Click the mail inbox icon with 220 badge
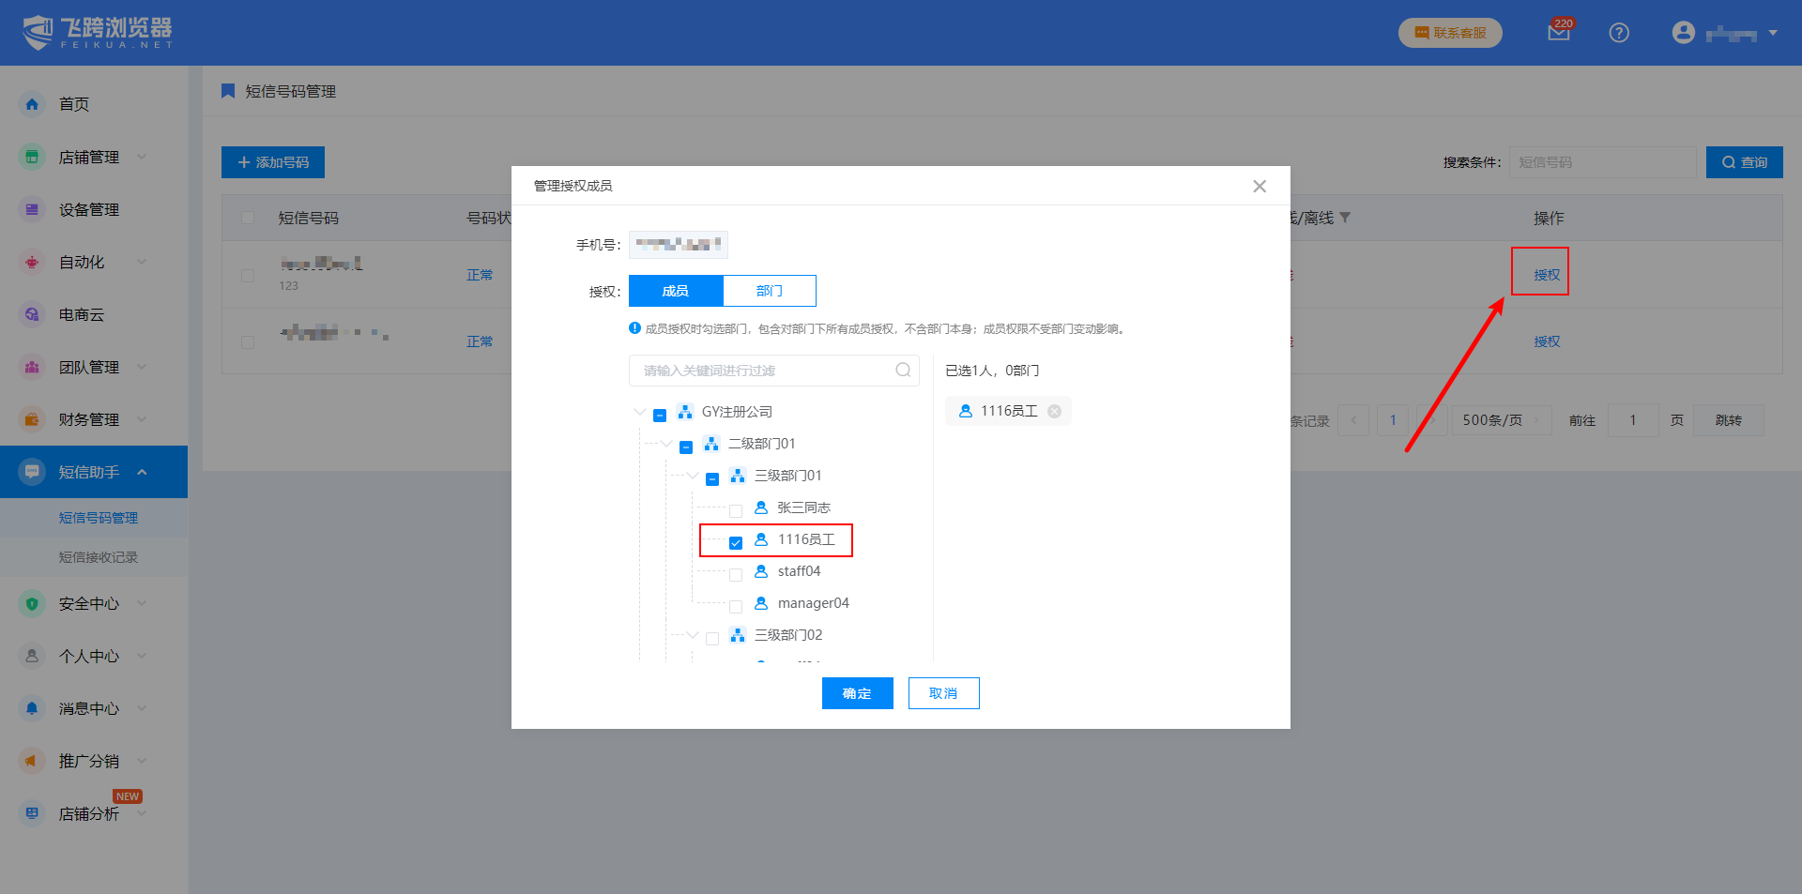The height and width of the screenshot is (894, 1802). pos(1558,33)
